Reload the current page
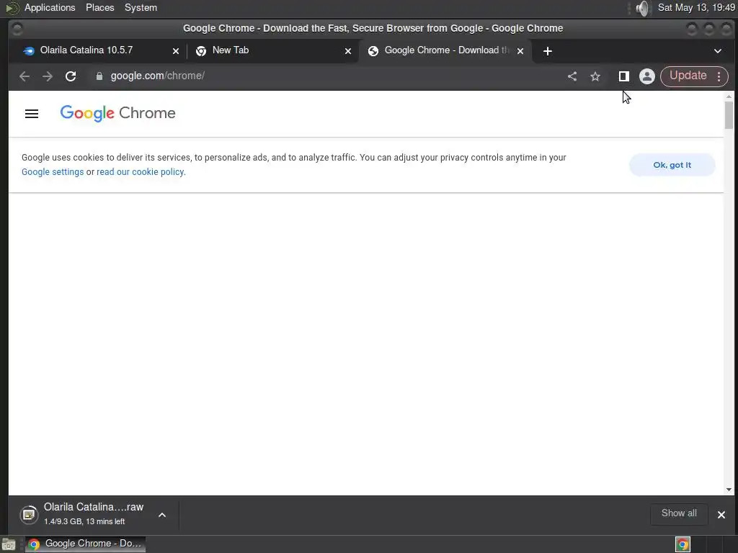 point(71,76)
